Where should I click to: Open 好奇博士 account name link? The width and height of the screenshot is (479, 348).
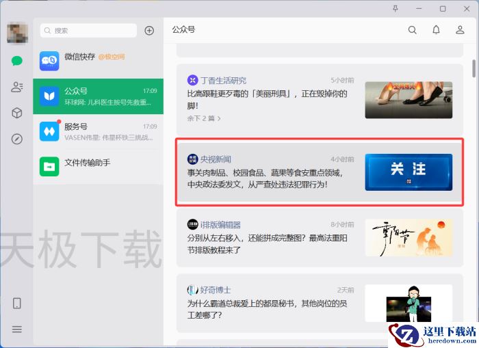pos(216,290)
